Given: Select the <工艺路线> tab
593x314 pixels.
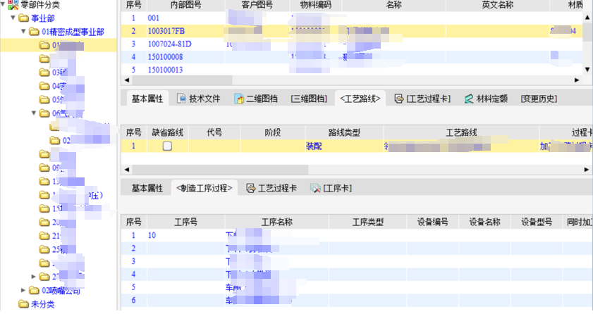Looking at the screenshot, I should [x=360, y=99].
